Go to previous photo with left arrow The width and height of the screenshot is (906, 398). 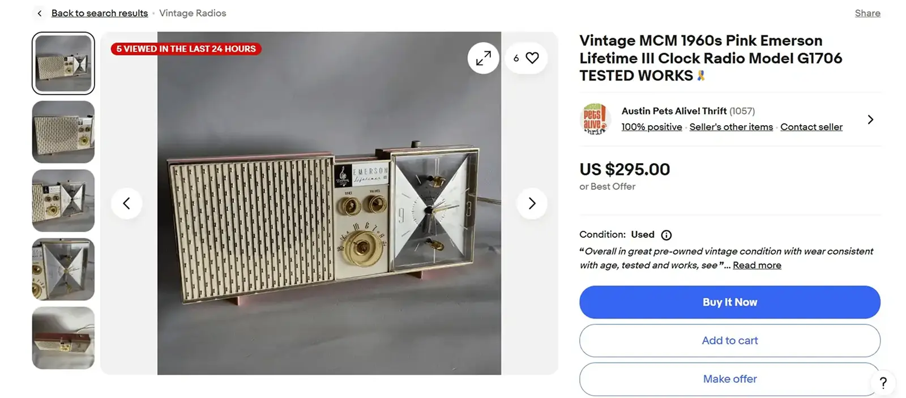click(x=127, y=203)
